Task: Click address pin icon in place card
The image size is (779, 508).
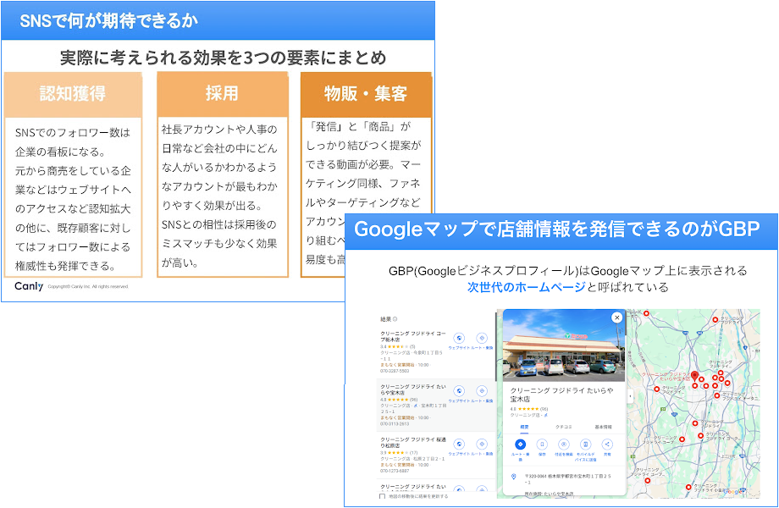Action: [514, 477]
